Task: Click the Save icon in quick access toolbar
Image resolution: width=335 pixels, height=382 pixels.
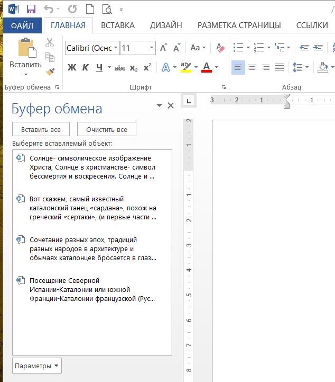Action: (x=31, y=8)
